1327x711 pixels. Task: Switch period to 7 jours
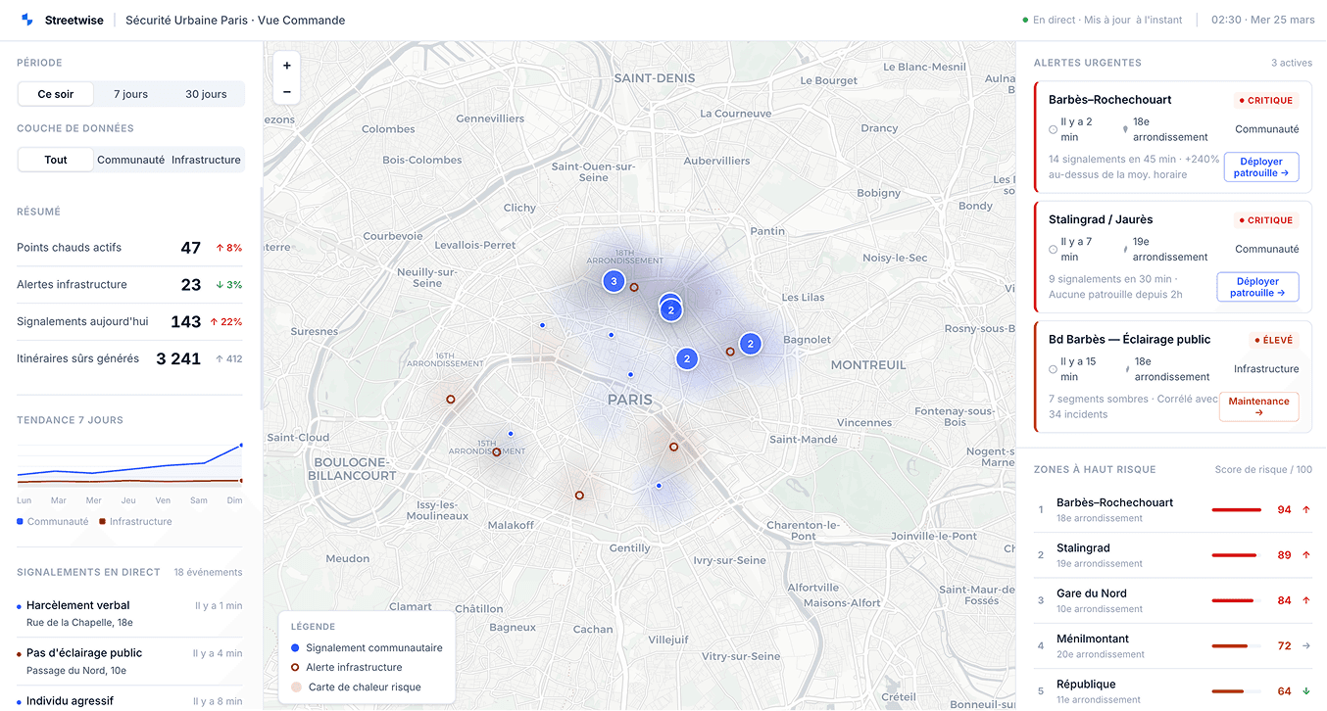pos(129,94)
